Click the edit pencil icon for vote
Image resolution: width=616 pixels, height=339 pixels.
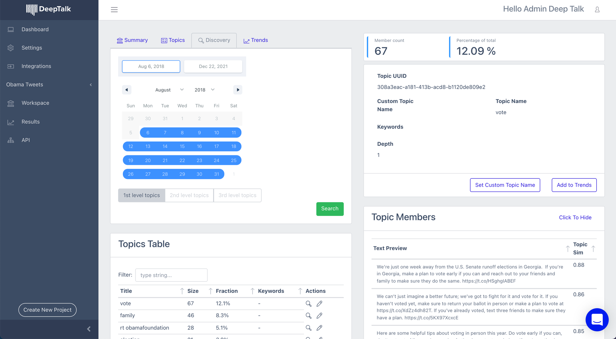319,304
